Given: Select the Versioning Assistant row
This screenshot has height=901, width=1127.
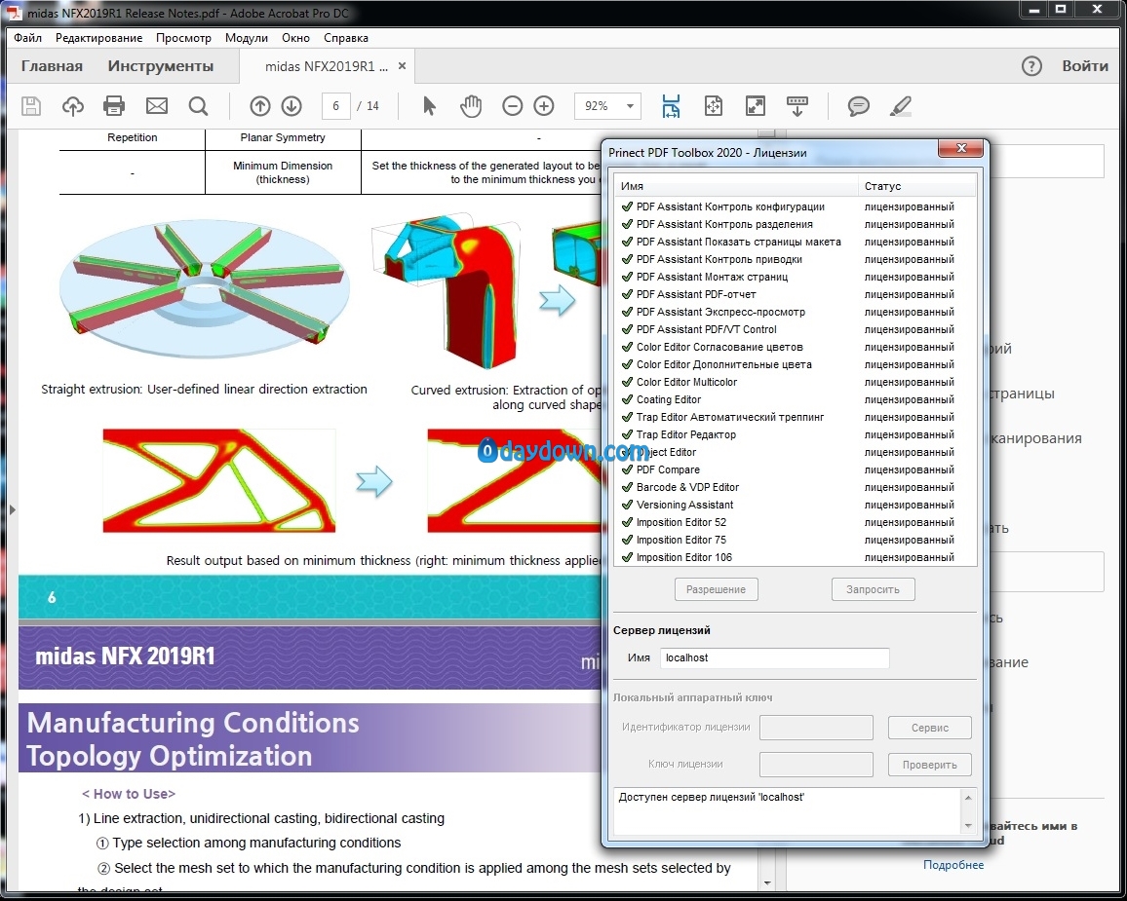Looking at the screenshot, I should 795,505.
